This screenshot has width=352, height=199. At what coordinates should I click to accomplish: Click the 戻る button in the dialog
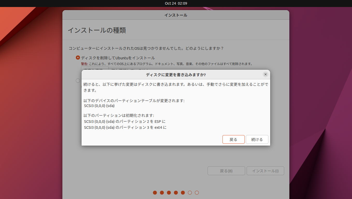233,139
